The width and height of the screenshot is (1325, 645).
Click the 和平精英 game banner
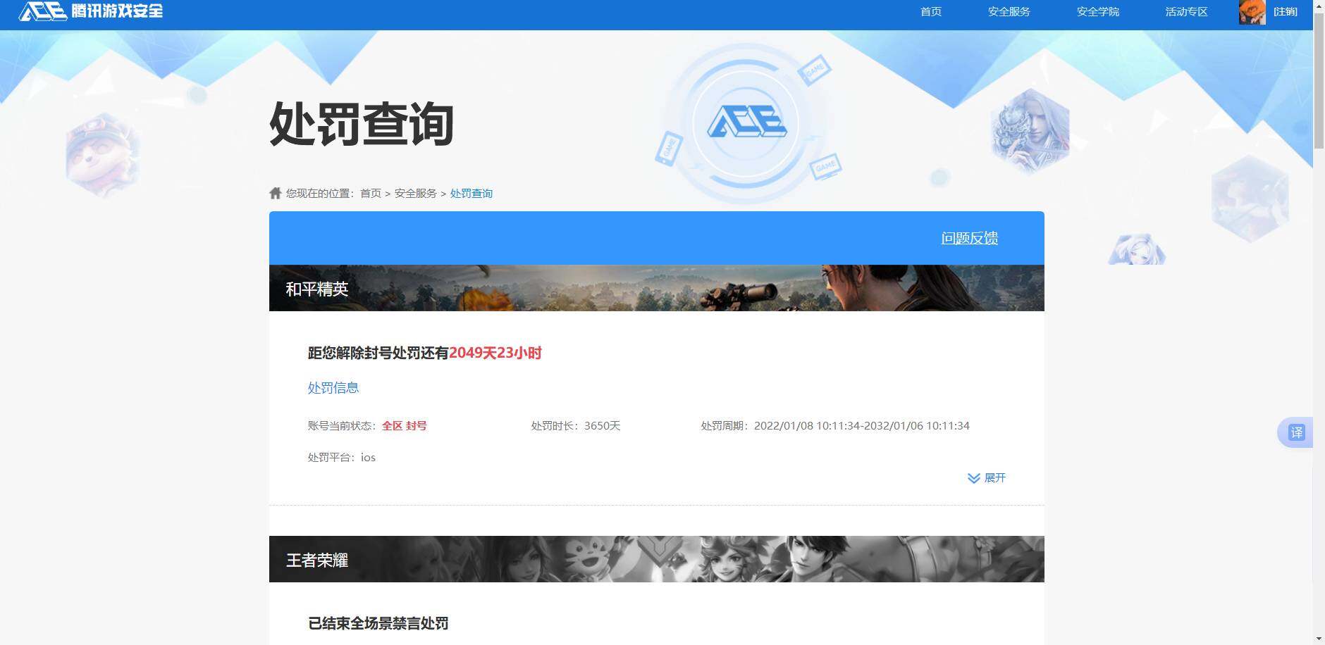(657, 288)
